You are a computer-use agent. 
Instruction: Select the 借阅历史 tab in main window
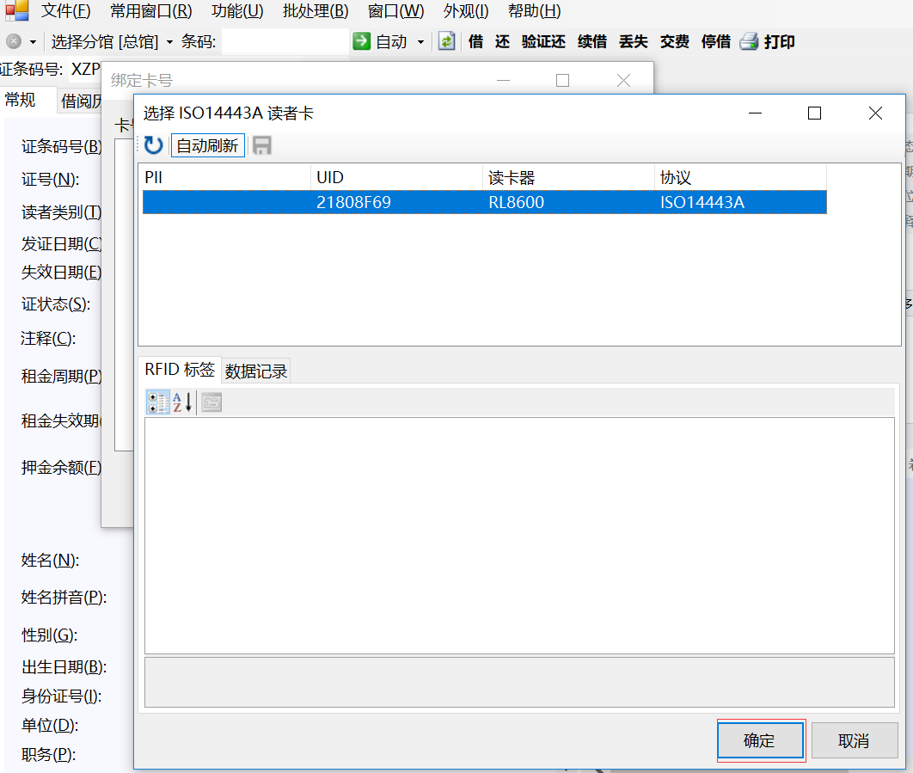click(82, 101)
